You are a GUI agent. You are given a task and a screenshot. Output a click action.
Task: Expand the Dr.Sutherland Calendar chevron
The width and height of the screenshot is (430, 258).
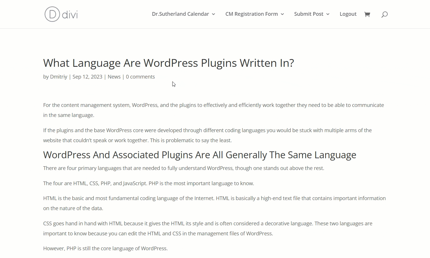(213, 14)
